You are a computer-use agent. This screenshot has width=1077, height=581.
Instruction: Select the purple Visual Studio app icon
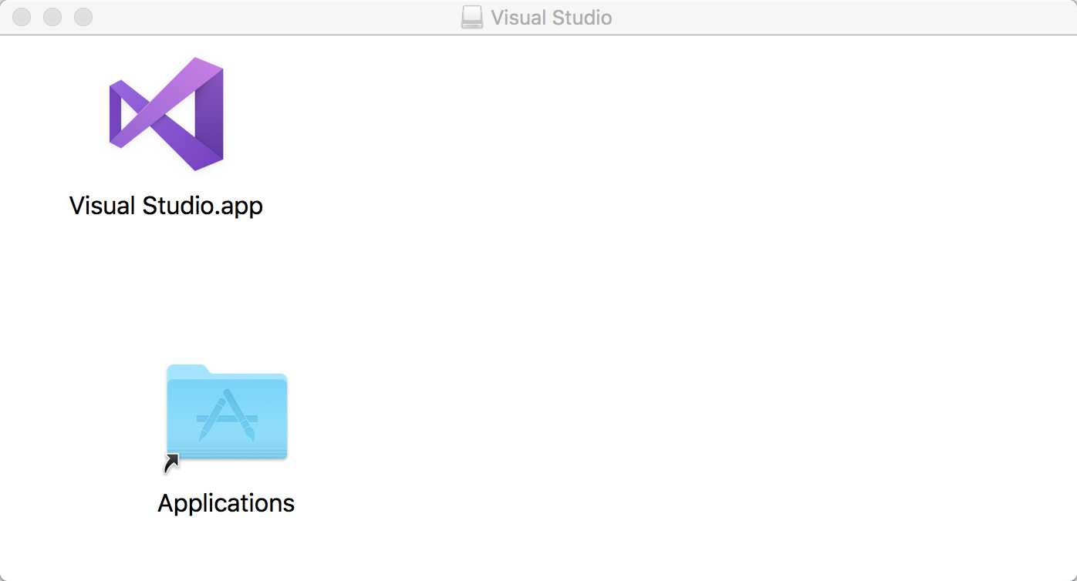[x=167, y=114]
